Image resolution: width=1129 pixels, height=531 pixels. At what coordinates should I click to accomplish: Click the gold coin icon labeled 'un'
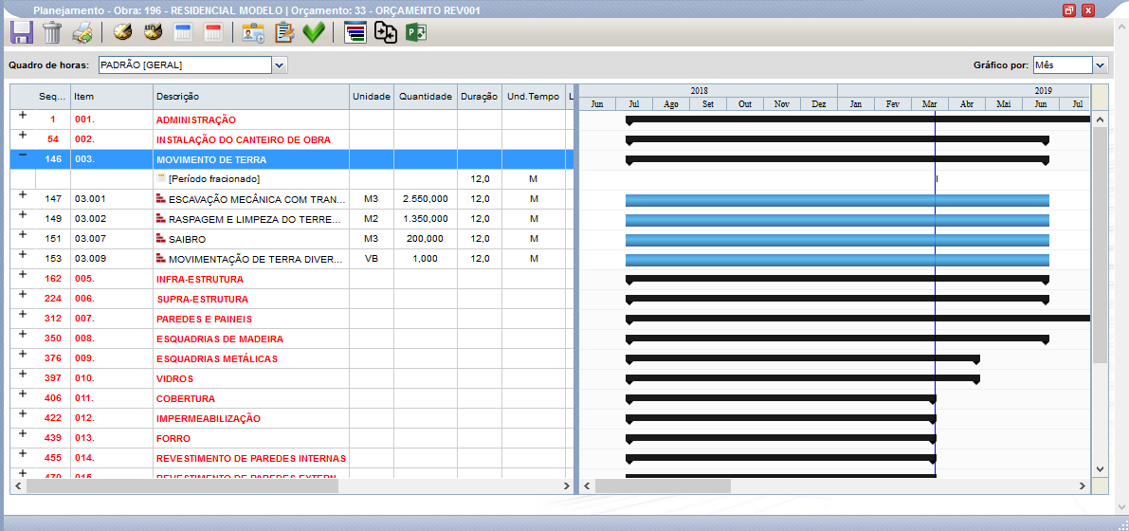click(x=155, y=32)
